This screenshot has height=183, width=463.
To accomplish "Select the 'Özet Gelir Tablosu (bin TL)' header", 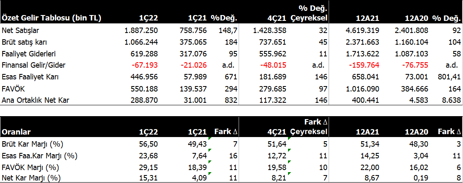I will tap(51, 18).
